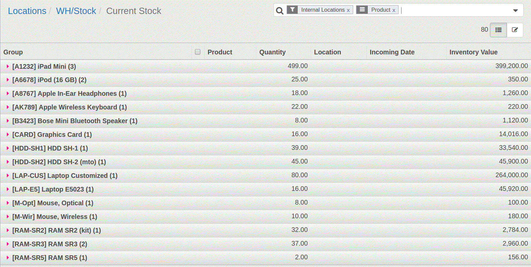Click the [RAM-SR5] RAM SR5 (1) row label
This screenshot has width=531, height=267.
(50, 258)
